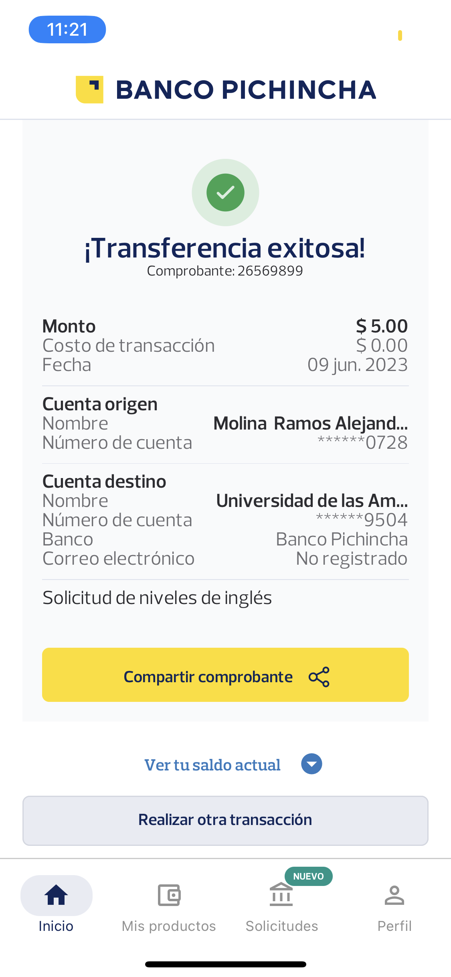Image resolution: width=451 pixels, height=977 pixels.
Task: Tap the NUEVO badge on Solicitudes
Action: coord(308,876)
